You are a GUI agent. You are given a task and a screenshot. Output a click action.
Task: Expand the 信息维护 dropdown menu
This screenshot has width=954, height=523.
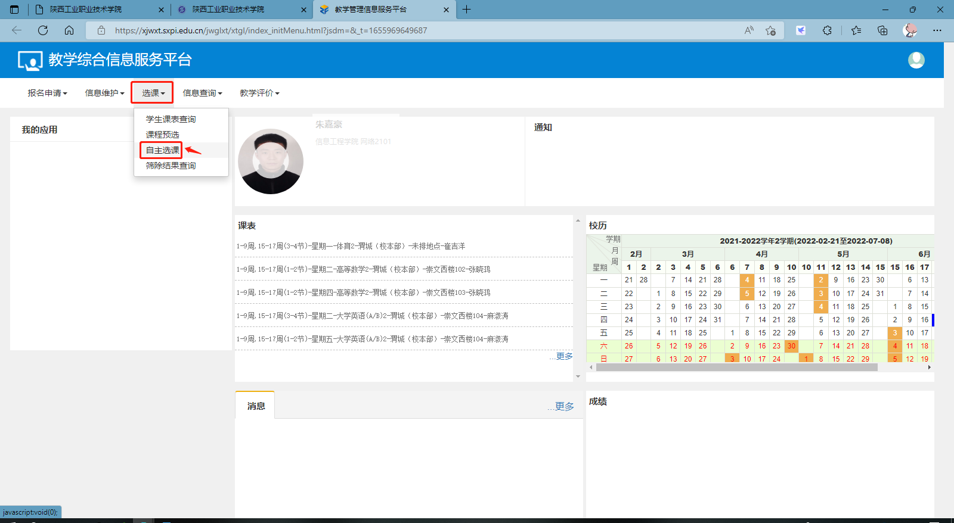pos(104,93)
